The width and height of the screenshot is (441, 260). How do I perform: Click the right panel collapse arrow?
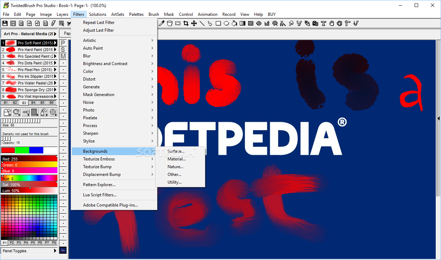point(439,119)
